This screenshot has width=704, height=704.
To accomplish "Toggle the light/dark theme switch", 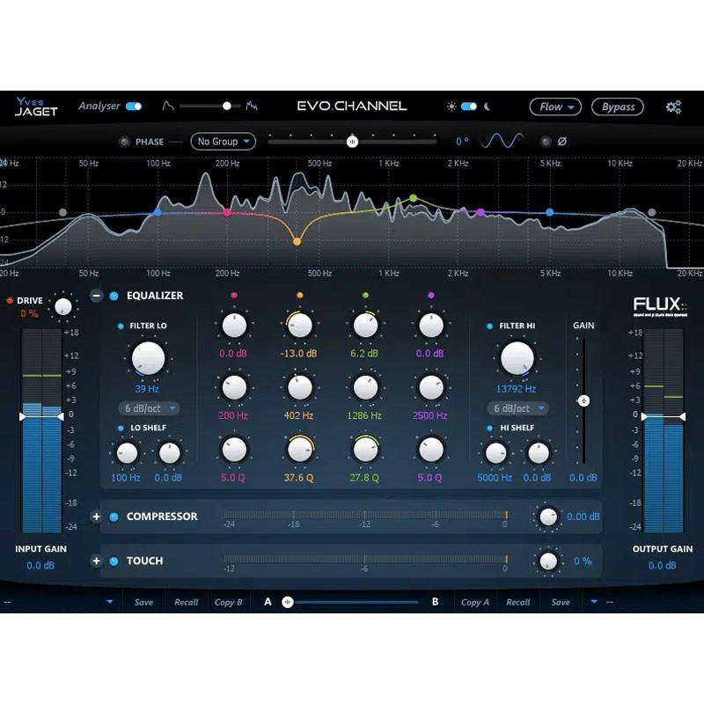I will pyautogui.click(x=469, y=106).
